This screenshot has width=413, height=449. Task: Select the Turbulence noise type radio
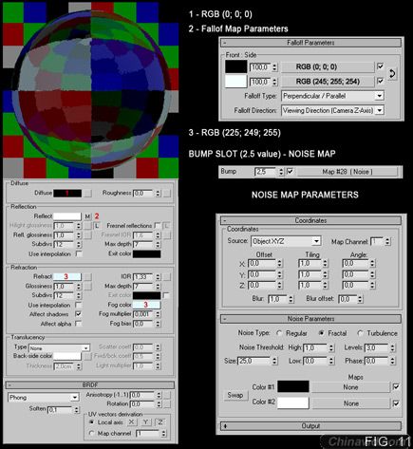pos(360,333)
